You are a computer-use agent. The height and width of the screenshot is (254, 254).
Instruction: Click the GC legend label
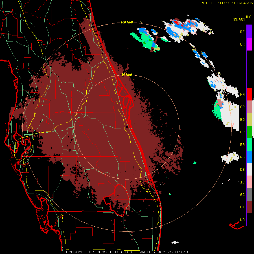(242, 194)
